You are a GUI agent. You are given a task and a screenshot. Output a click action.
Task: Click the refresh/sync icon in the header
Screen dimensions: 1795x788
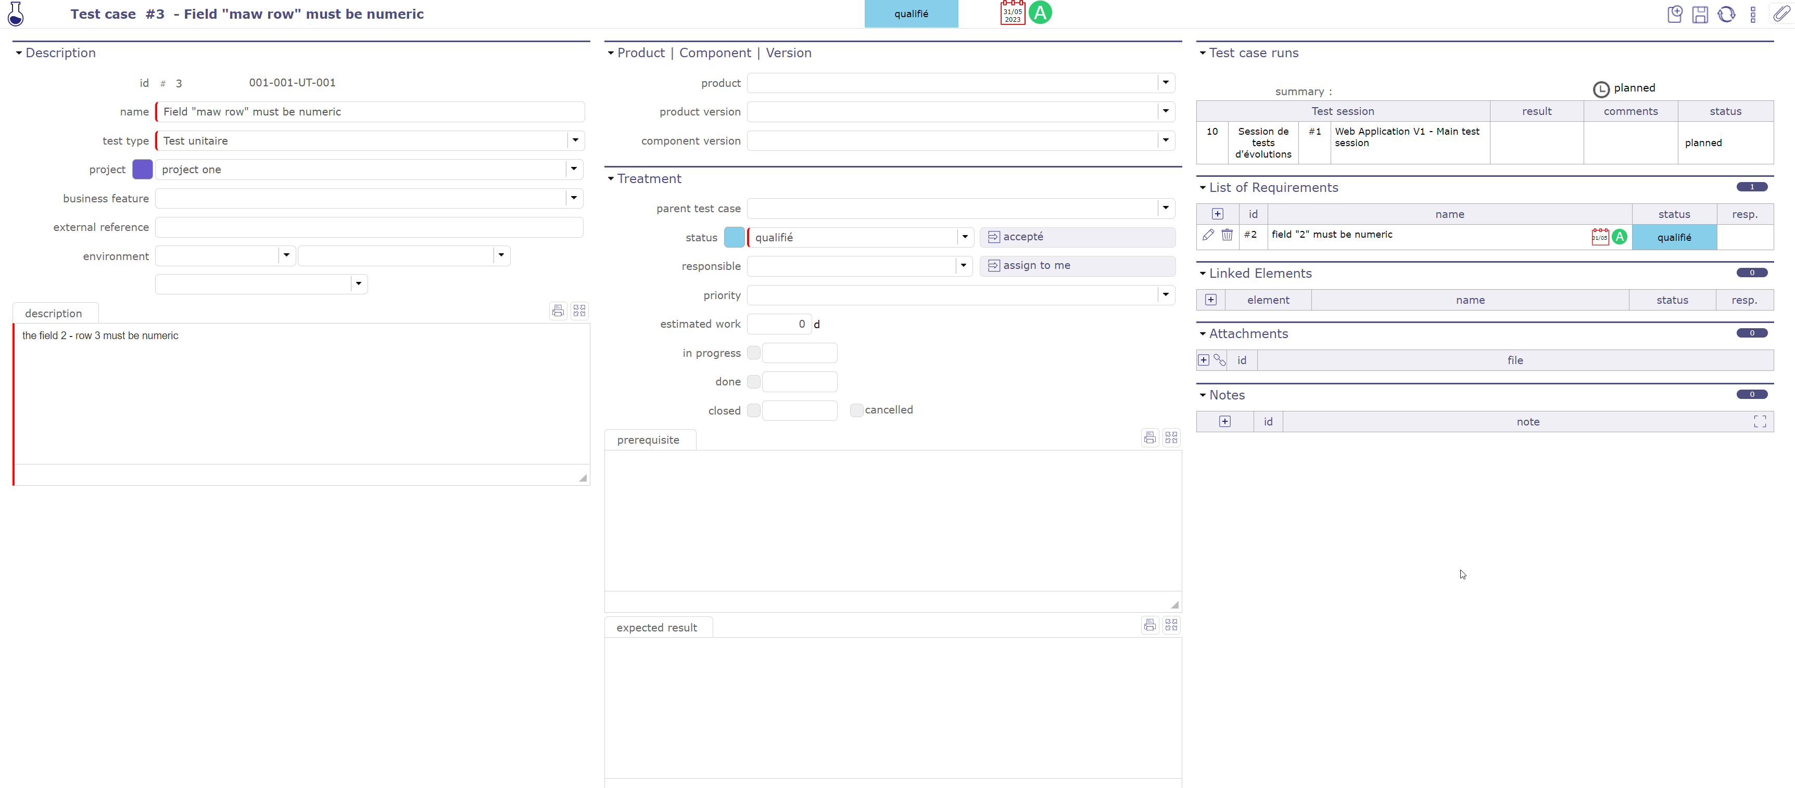pos(1727,14)
